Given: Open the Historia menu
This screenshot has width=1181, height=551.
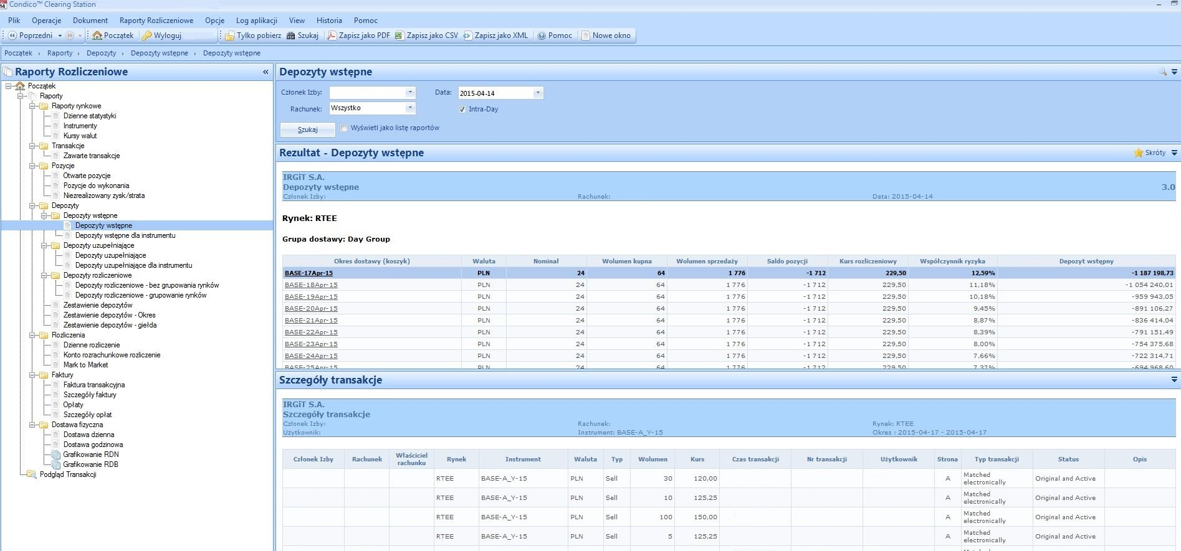Looking at the screenshot, I should (x=329, y=21).
